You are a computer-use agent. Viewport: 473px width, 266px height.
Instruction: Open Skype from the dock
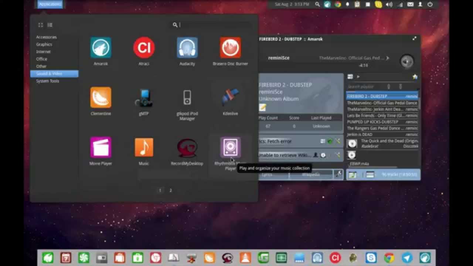click(x=371, y=258)
